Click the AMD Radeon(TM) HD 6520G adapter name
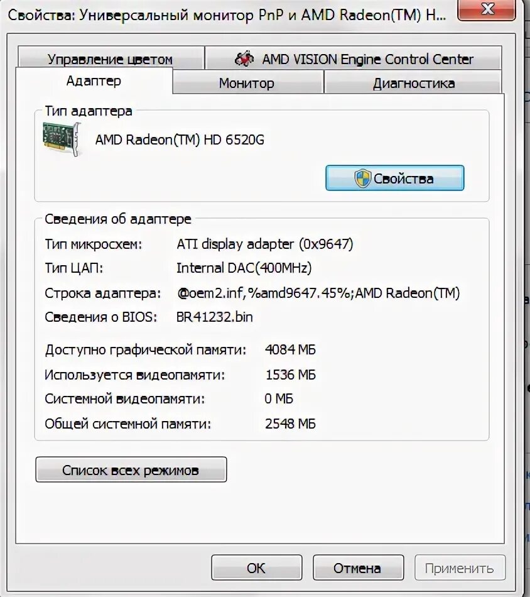The image size is (530, 597). 180,140
